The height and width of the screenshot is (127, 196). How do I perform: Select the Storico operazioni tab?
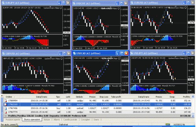(32, 119)
